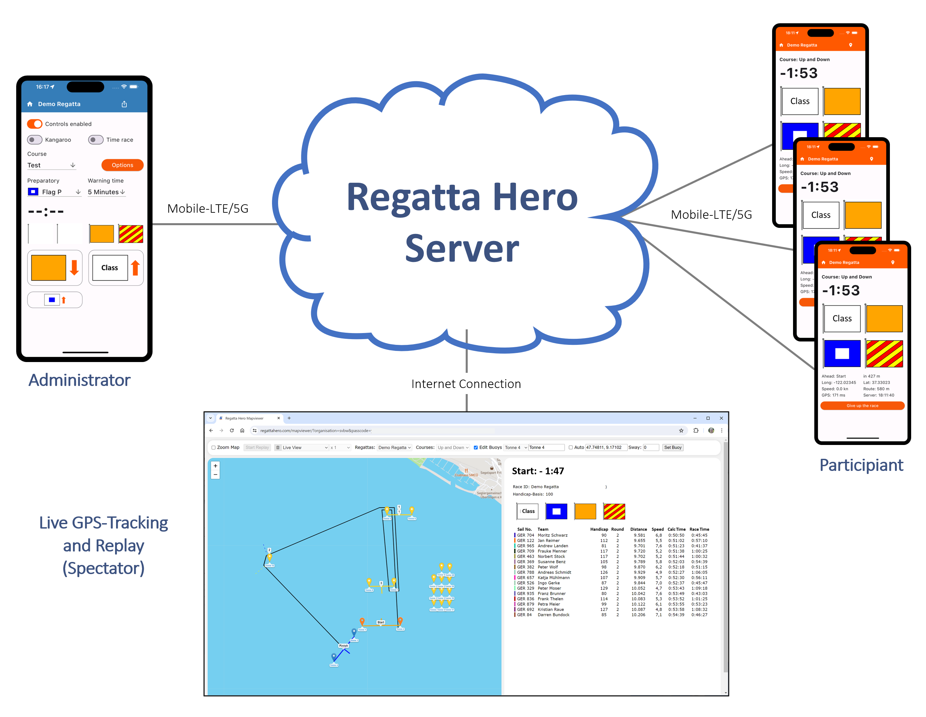Click the coordinates field 47.74811, 9.17102
926x717 pixels.
(x=606, y=447)
